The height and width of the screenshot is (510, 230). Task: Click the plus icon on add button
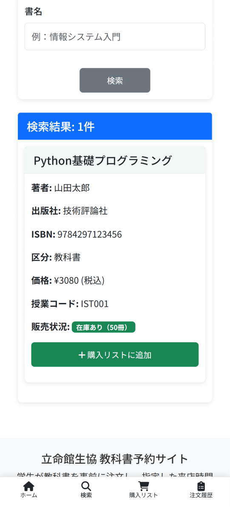[x=82, y=355]
